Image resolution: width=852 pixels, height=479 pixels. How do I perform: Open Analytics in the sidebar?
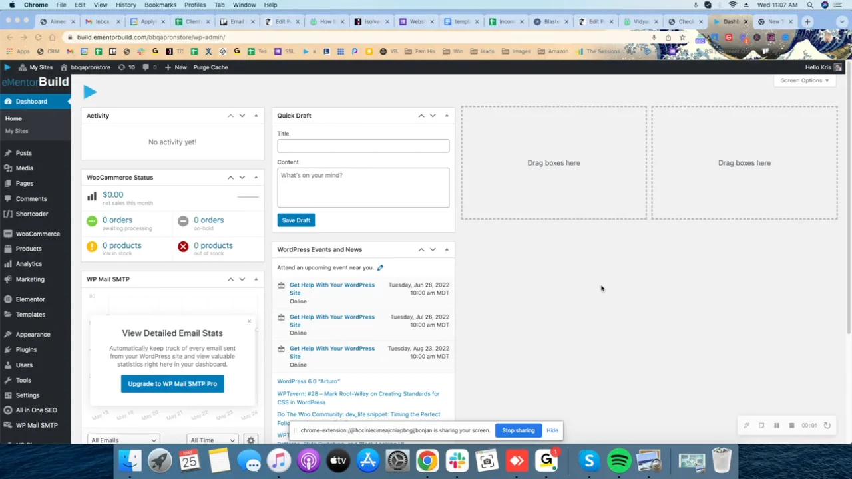[x=29, y=264]
